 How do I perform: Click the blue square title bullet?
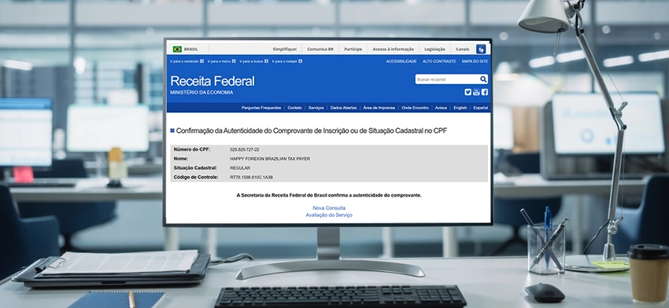click(x=172, y=130)
